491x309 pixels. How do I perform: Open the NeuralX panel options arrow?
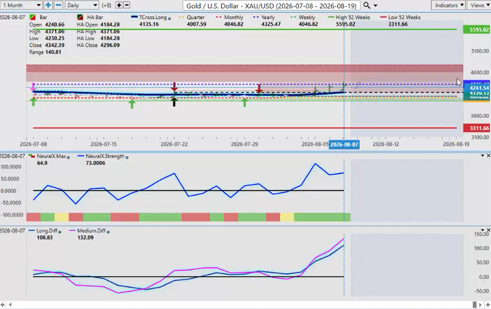(x=483, y=156)
